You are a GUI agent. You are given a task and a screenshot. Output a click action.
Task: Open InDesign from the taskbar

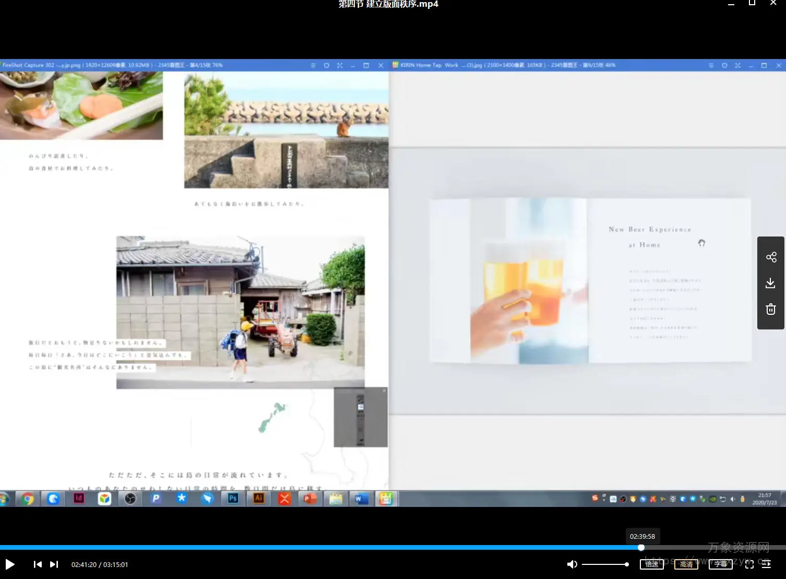point(79,499)
